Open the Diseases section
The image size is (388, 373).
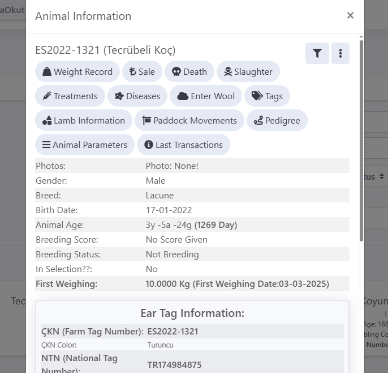(137, 96)
